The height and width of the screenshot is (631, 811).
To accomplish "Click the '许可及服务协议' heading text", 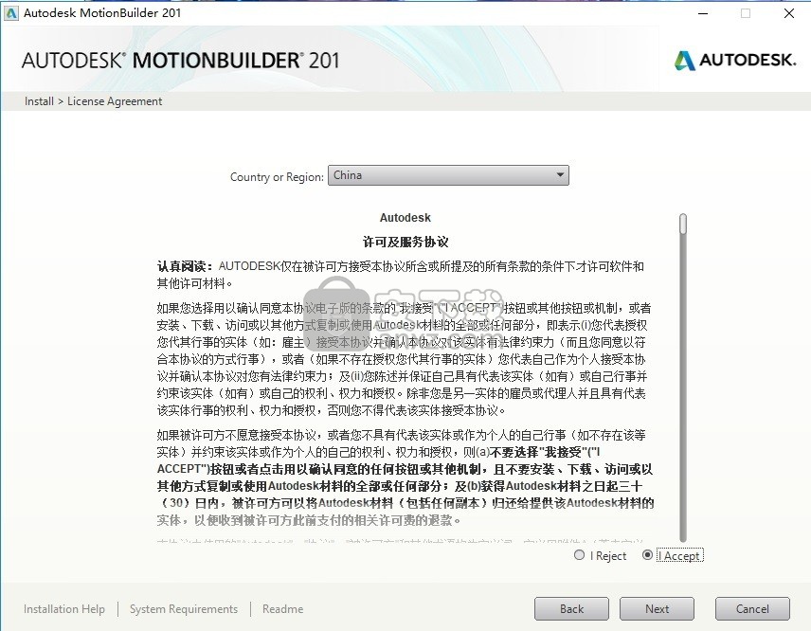I will pos(405,242).
